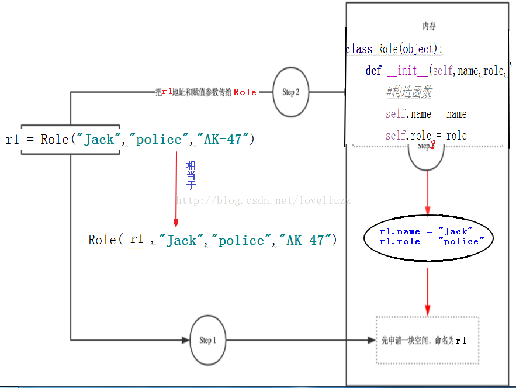Select the 先申请一块空间，命名为r1 box

click(x=428, y=340)
